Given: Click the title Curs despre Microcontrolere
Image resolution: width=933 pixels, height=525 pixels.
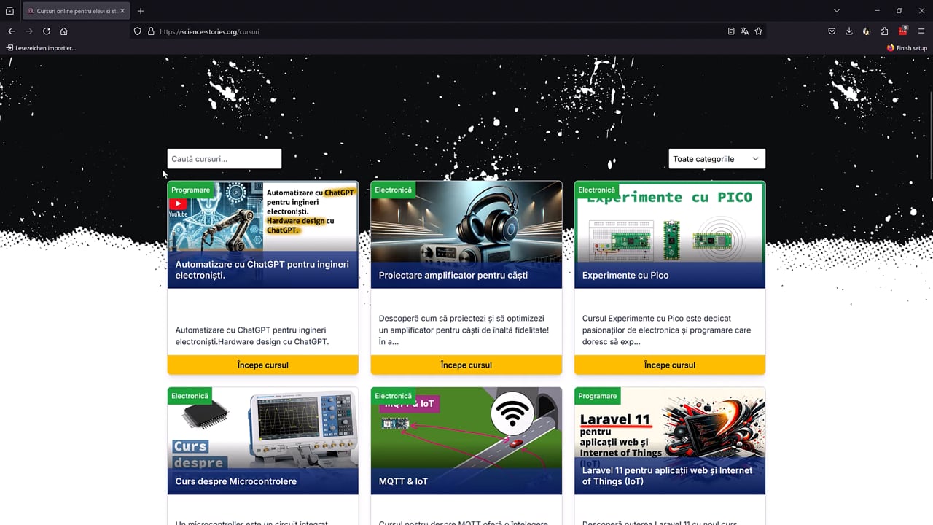Looking at the screenshot, I should pyautogui.click(x=236, y=481).
